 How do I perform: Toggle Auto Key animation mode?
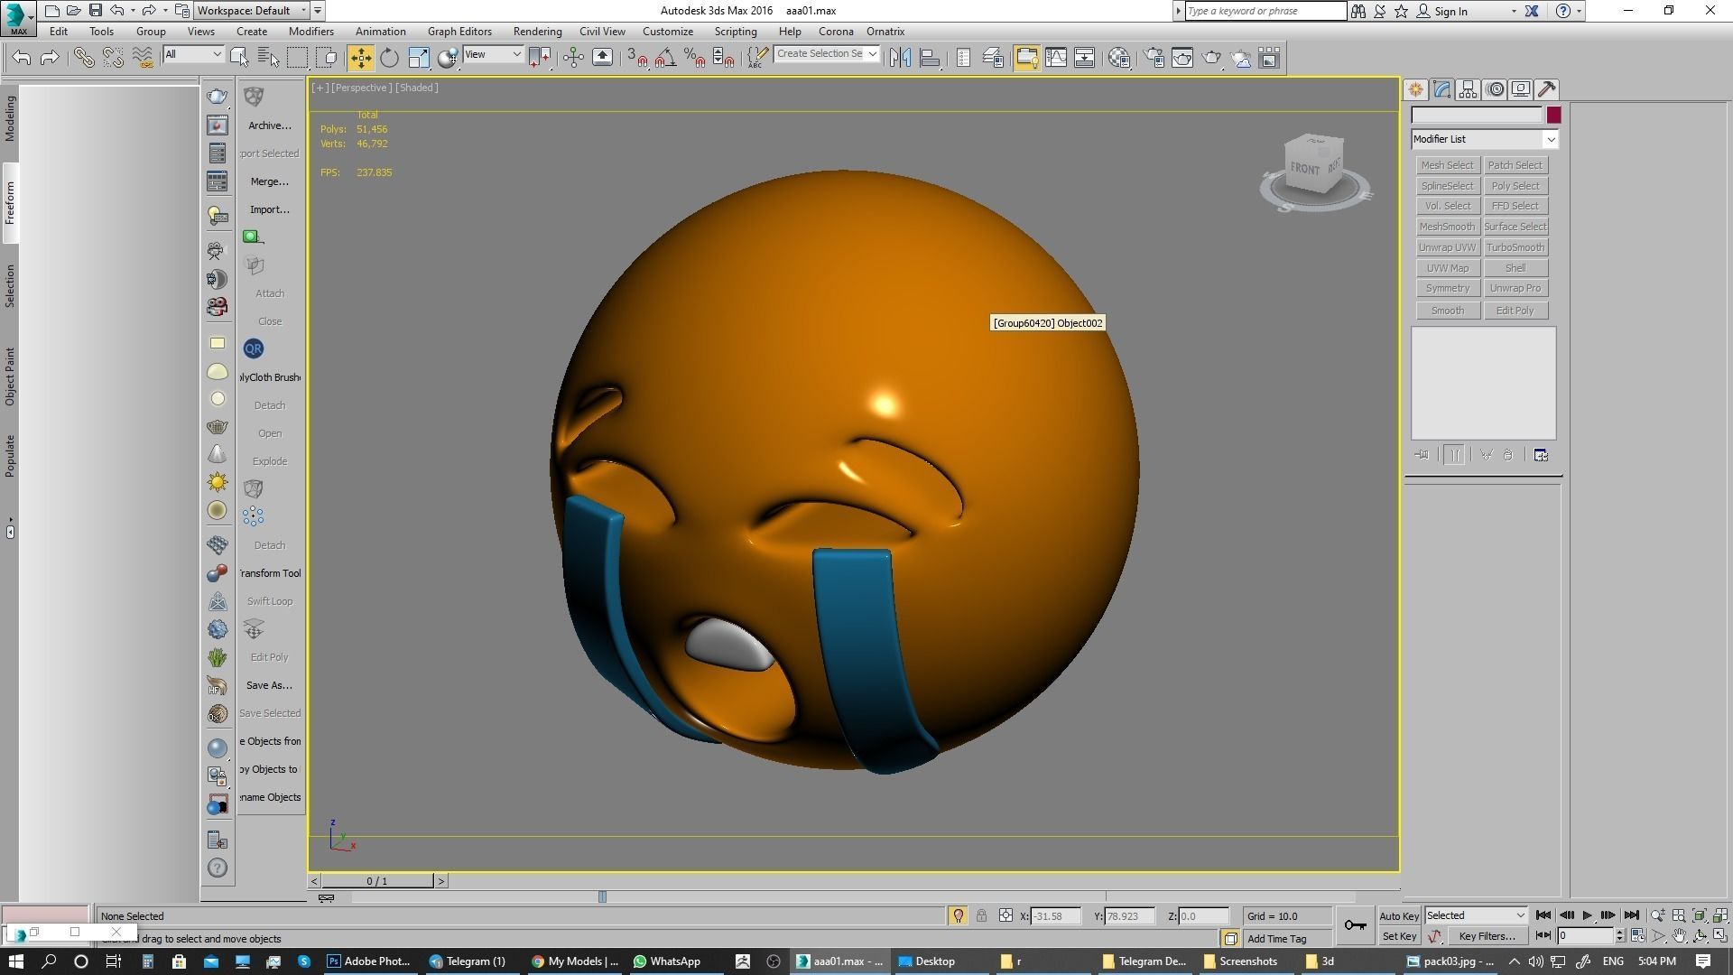pyautogui.click(x=1399, y=916)
